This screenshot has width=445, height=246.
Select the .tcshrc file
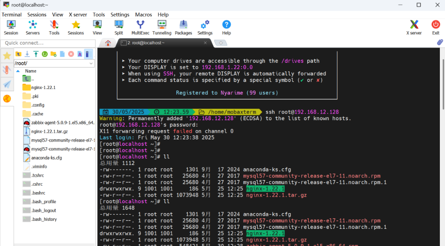[x=33, y=175]
